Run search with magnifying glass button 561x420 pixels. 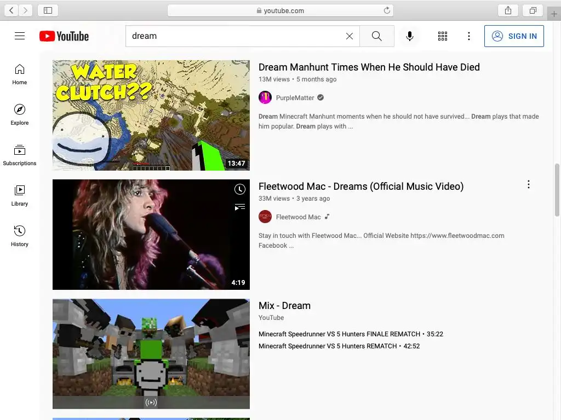[x=377, y=36]
